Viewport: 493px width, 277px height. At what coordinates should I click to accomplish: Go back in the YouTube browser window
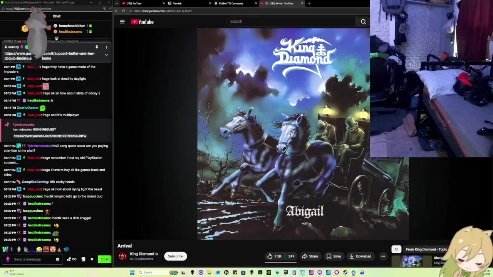117,11
